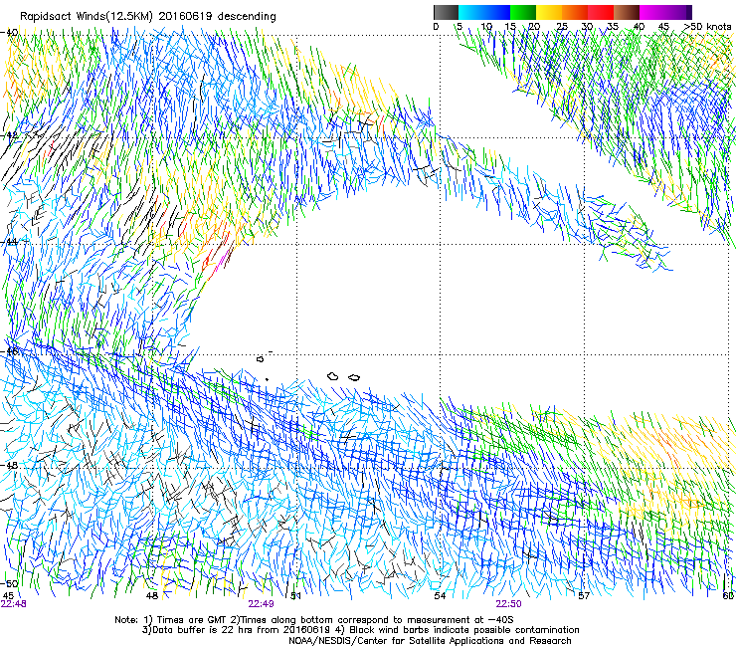Viewport: 736px width, 647px height.
Task: Click the legend label '25'
Action: point(562,27)
